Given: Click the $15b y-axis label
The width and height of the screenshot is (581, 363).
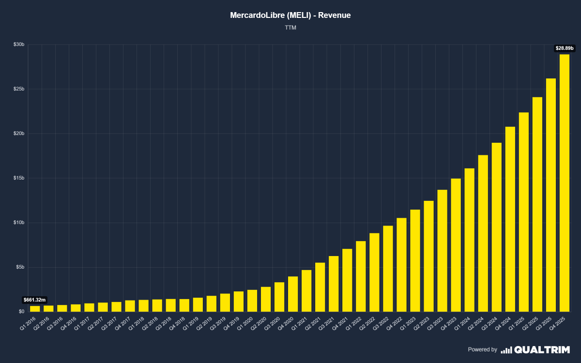Looking at the screenshot, I should 19,178.
